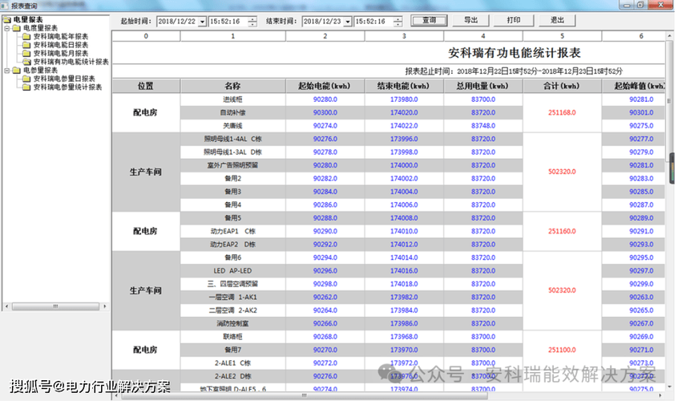Screen dimensions: 678x401
Task: Click column header number 4
Action: pyautogui.click(x=483, y=36)
